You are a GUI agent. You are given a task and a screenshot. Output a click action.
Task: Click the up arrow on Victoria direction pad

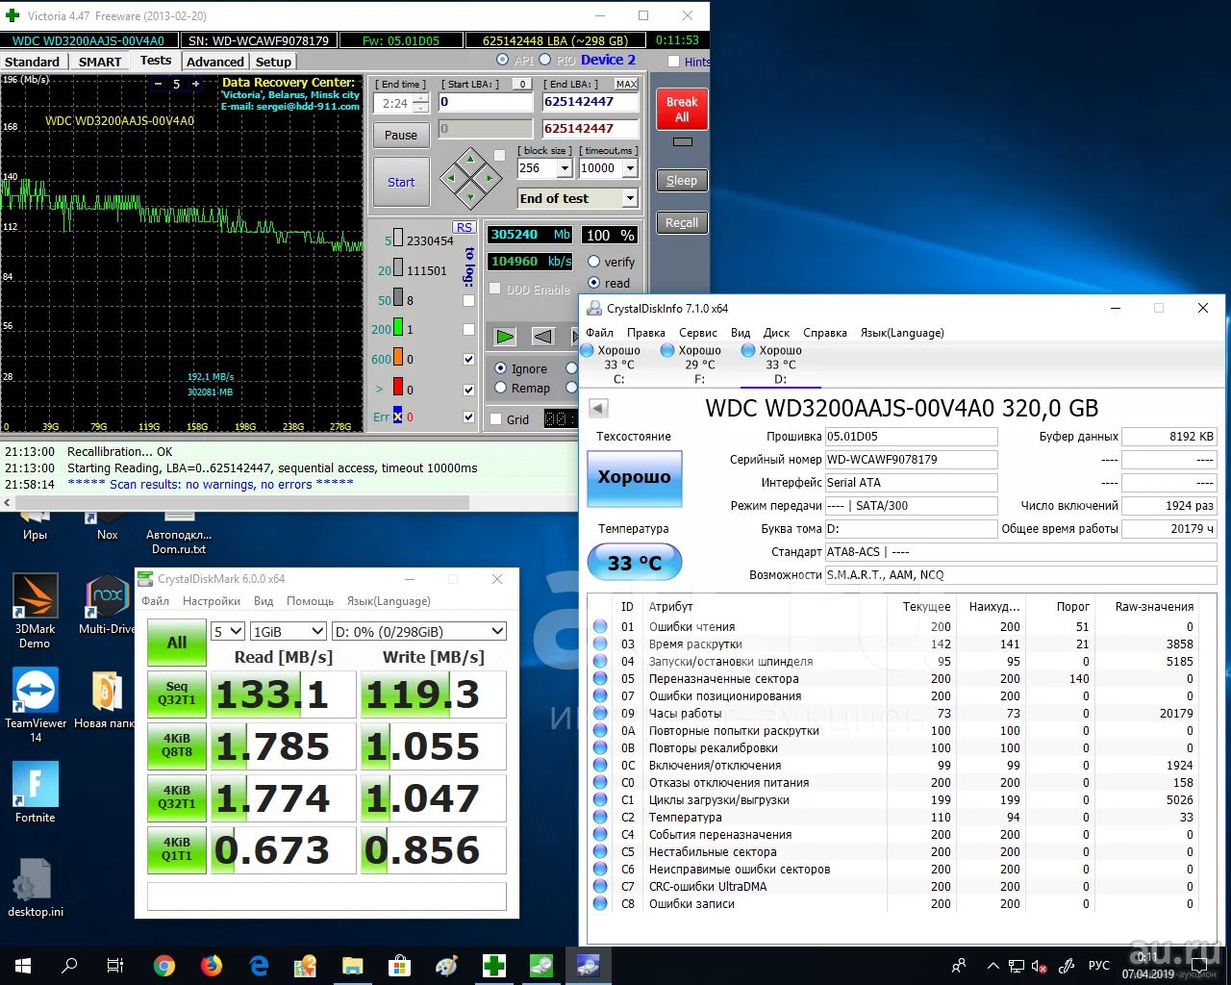pyautogui.click(x=470, y=159)
